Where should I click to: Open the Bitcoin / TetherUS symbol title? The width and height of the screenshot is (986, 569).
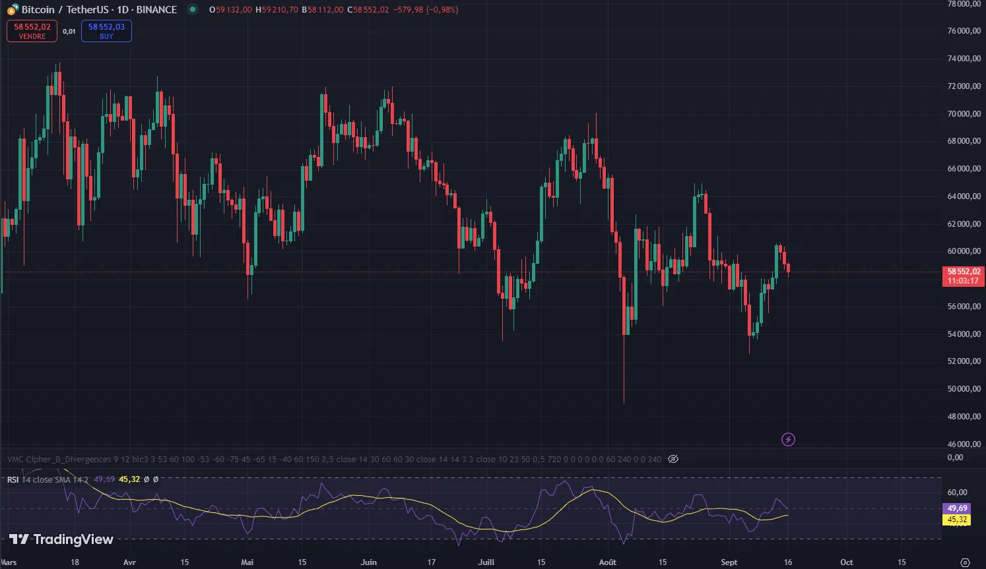pyautogui.click(x=99, y=10)
